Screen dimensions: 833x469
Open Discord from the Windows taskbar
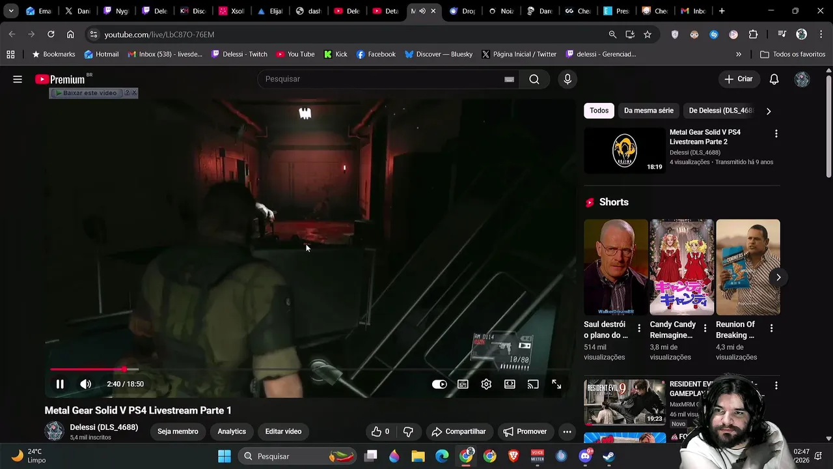tap(585, 456)
